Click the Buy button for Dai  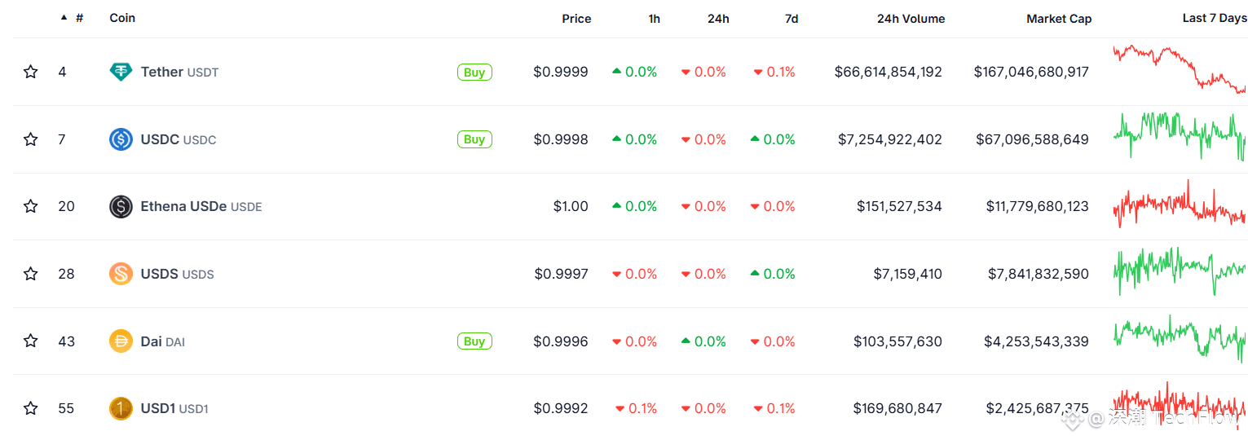click(474, 341)
